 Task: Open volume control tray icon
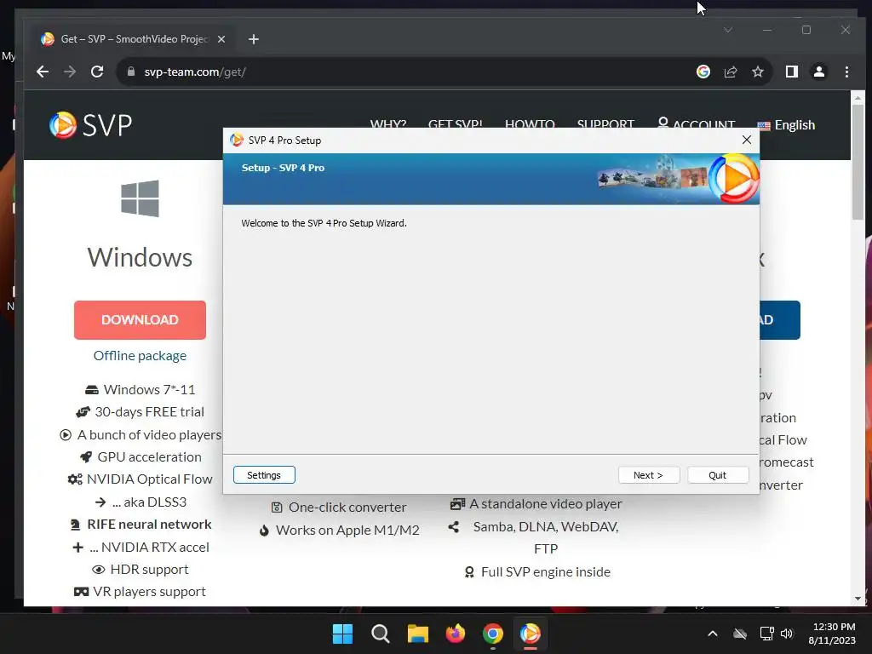pos(787,634)
